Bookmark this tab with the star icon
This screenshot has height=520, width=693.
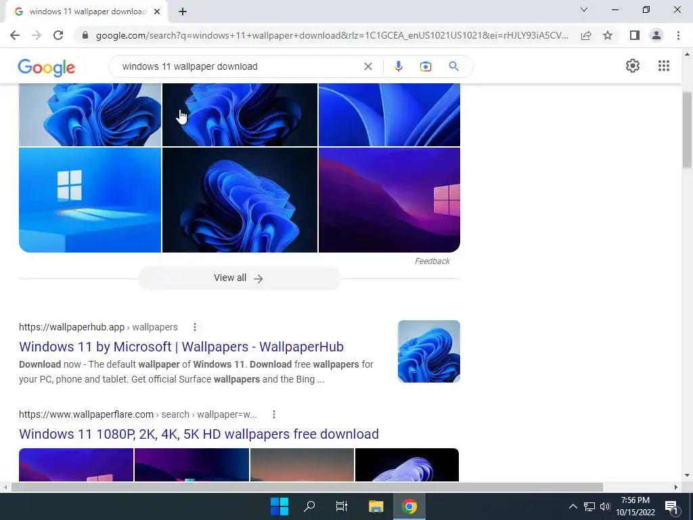pos(608,35)
